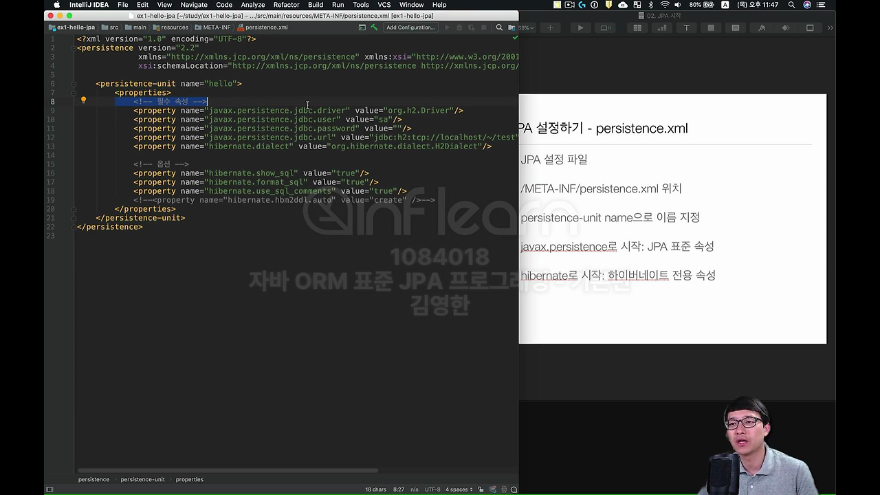Image resolution: width=880 pixels, height=495 pixels.
Task: Open the IntelliJ IDEA application menu
Action: 89,5
